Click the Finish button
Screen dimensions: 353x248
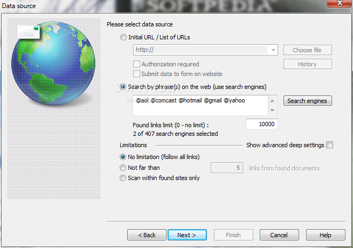click(x=233, y=235)
